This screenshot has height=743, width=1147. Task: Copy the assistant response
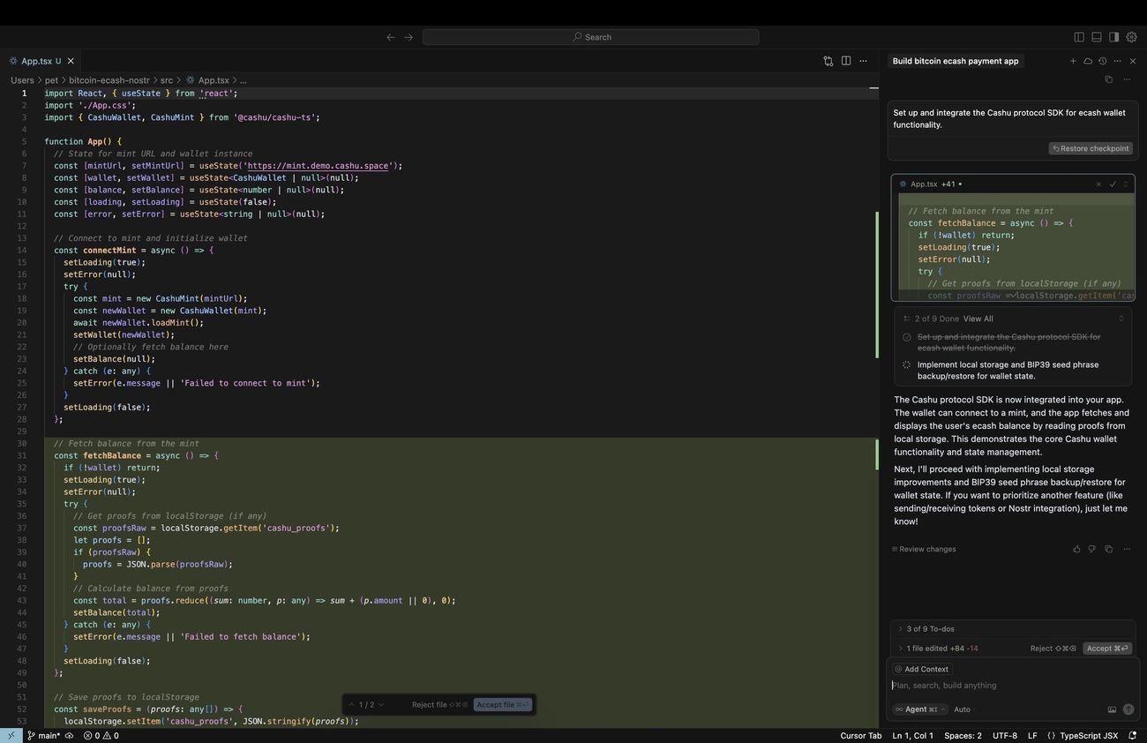1109,549
